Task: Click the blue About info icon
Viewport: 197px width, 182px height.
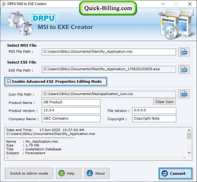Action: pos(89,173)
